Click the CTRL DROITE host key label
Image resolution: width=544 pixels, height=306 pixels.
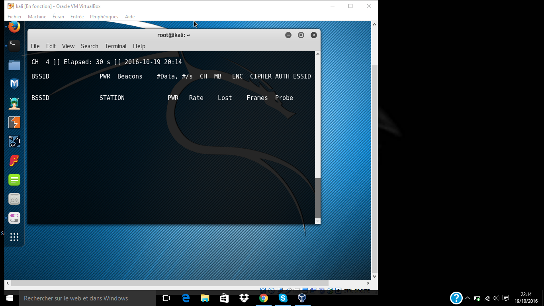[356, 291]
